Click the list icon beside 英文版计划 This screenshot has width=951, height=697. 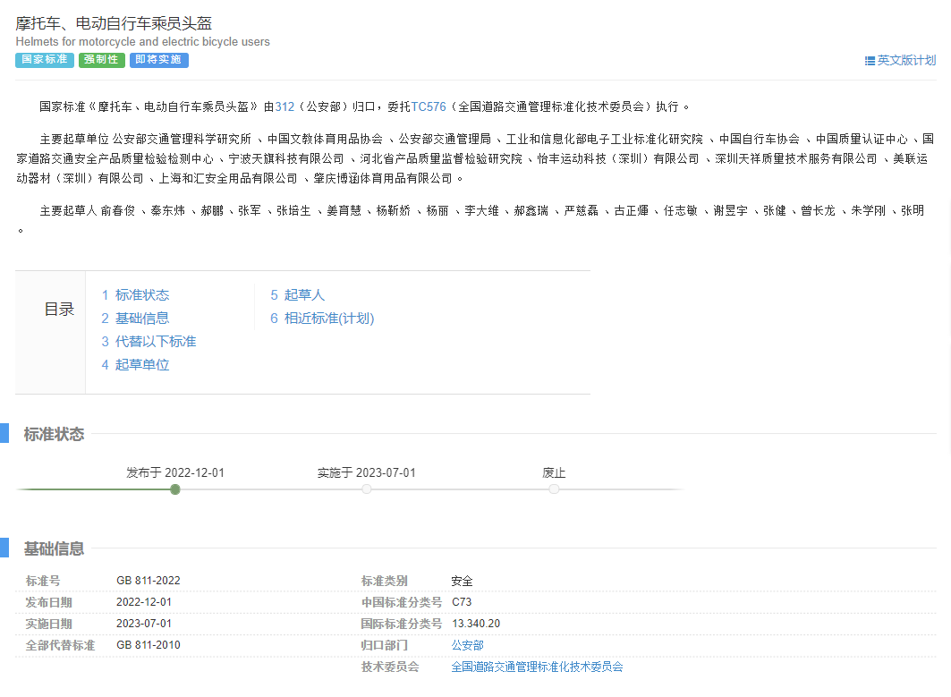870,61
